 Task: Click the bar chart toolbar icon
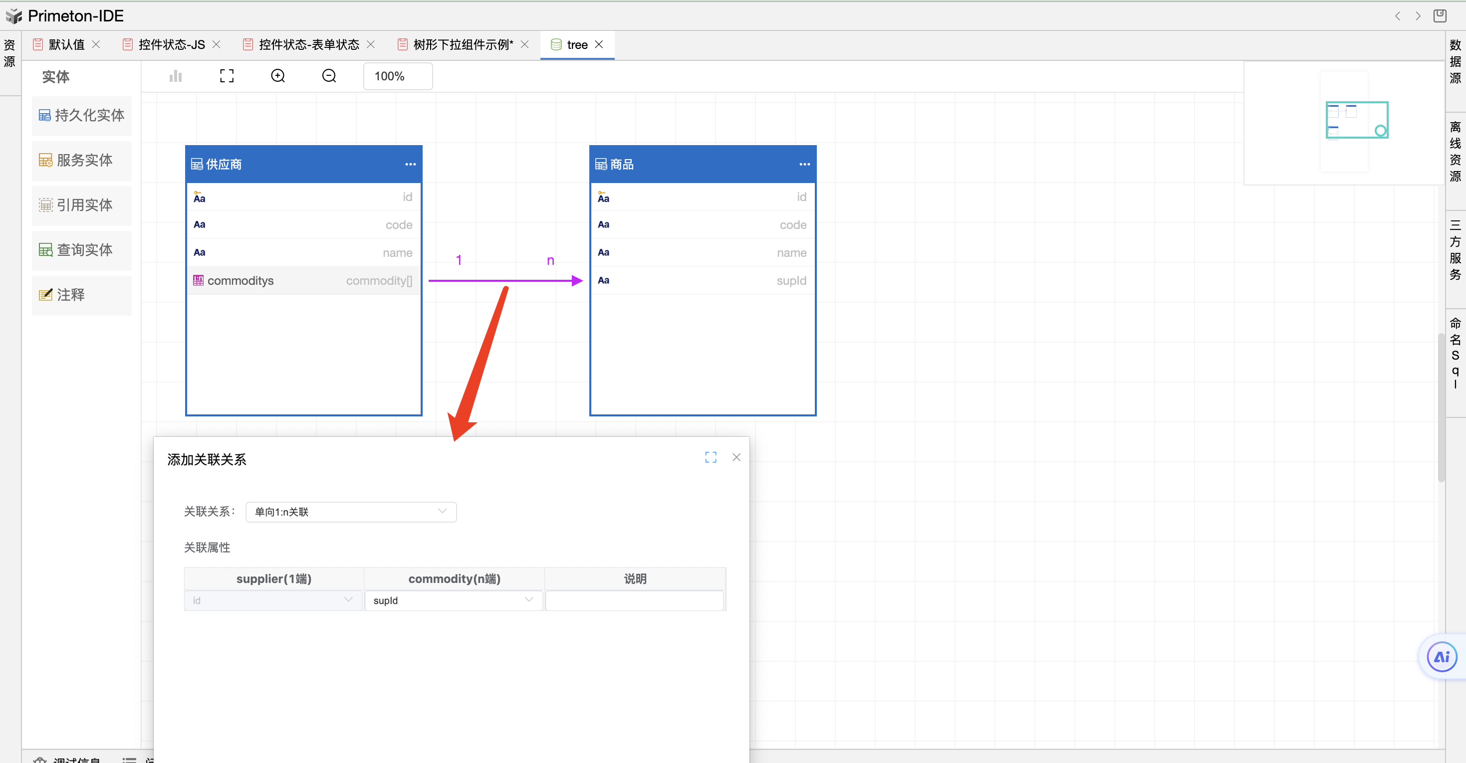[x=175, y=76]
